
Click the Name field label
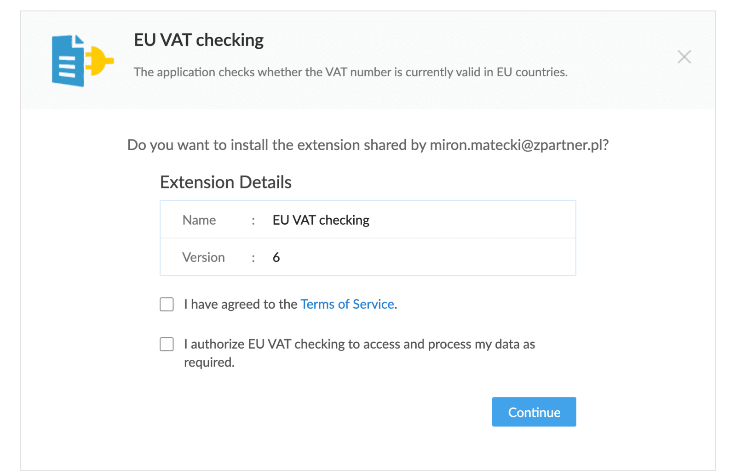199,220
